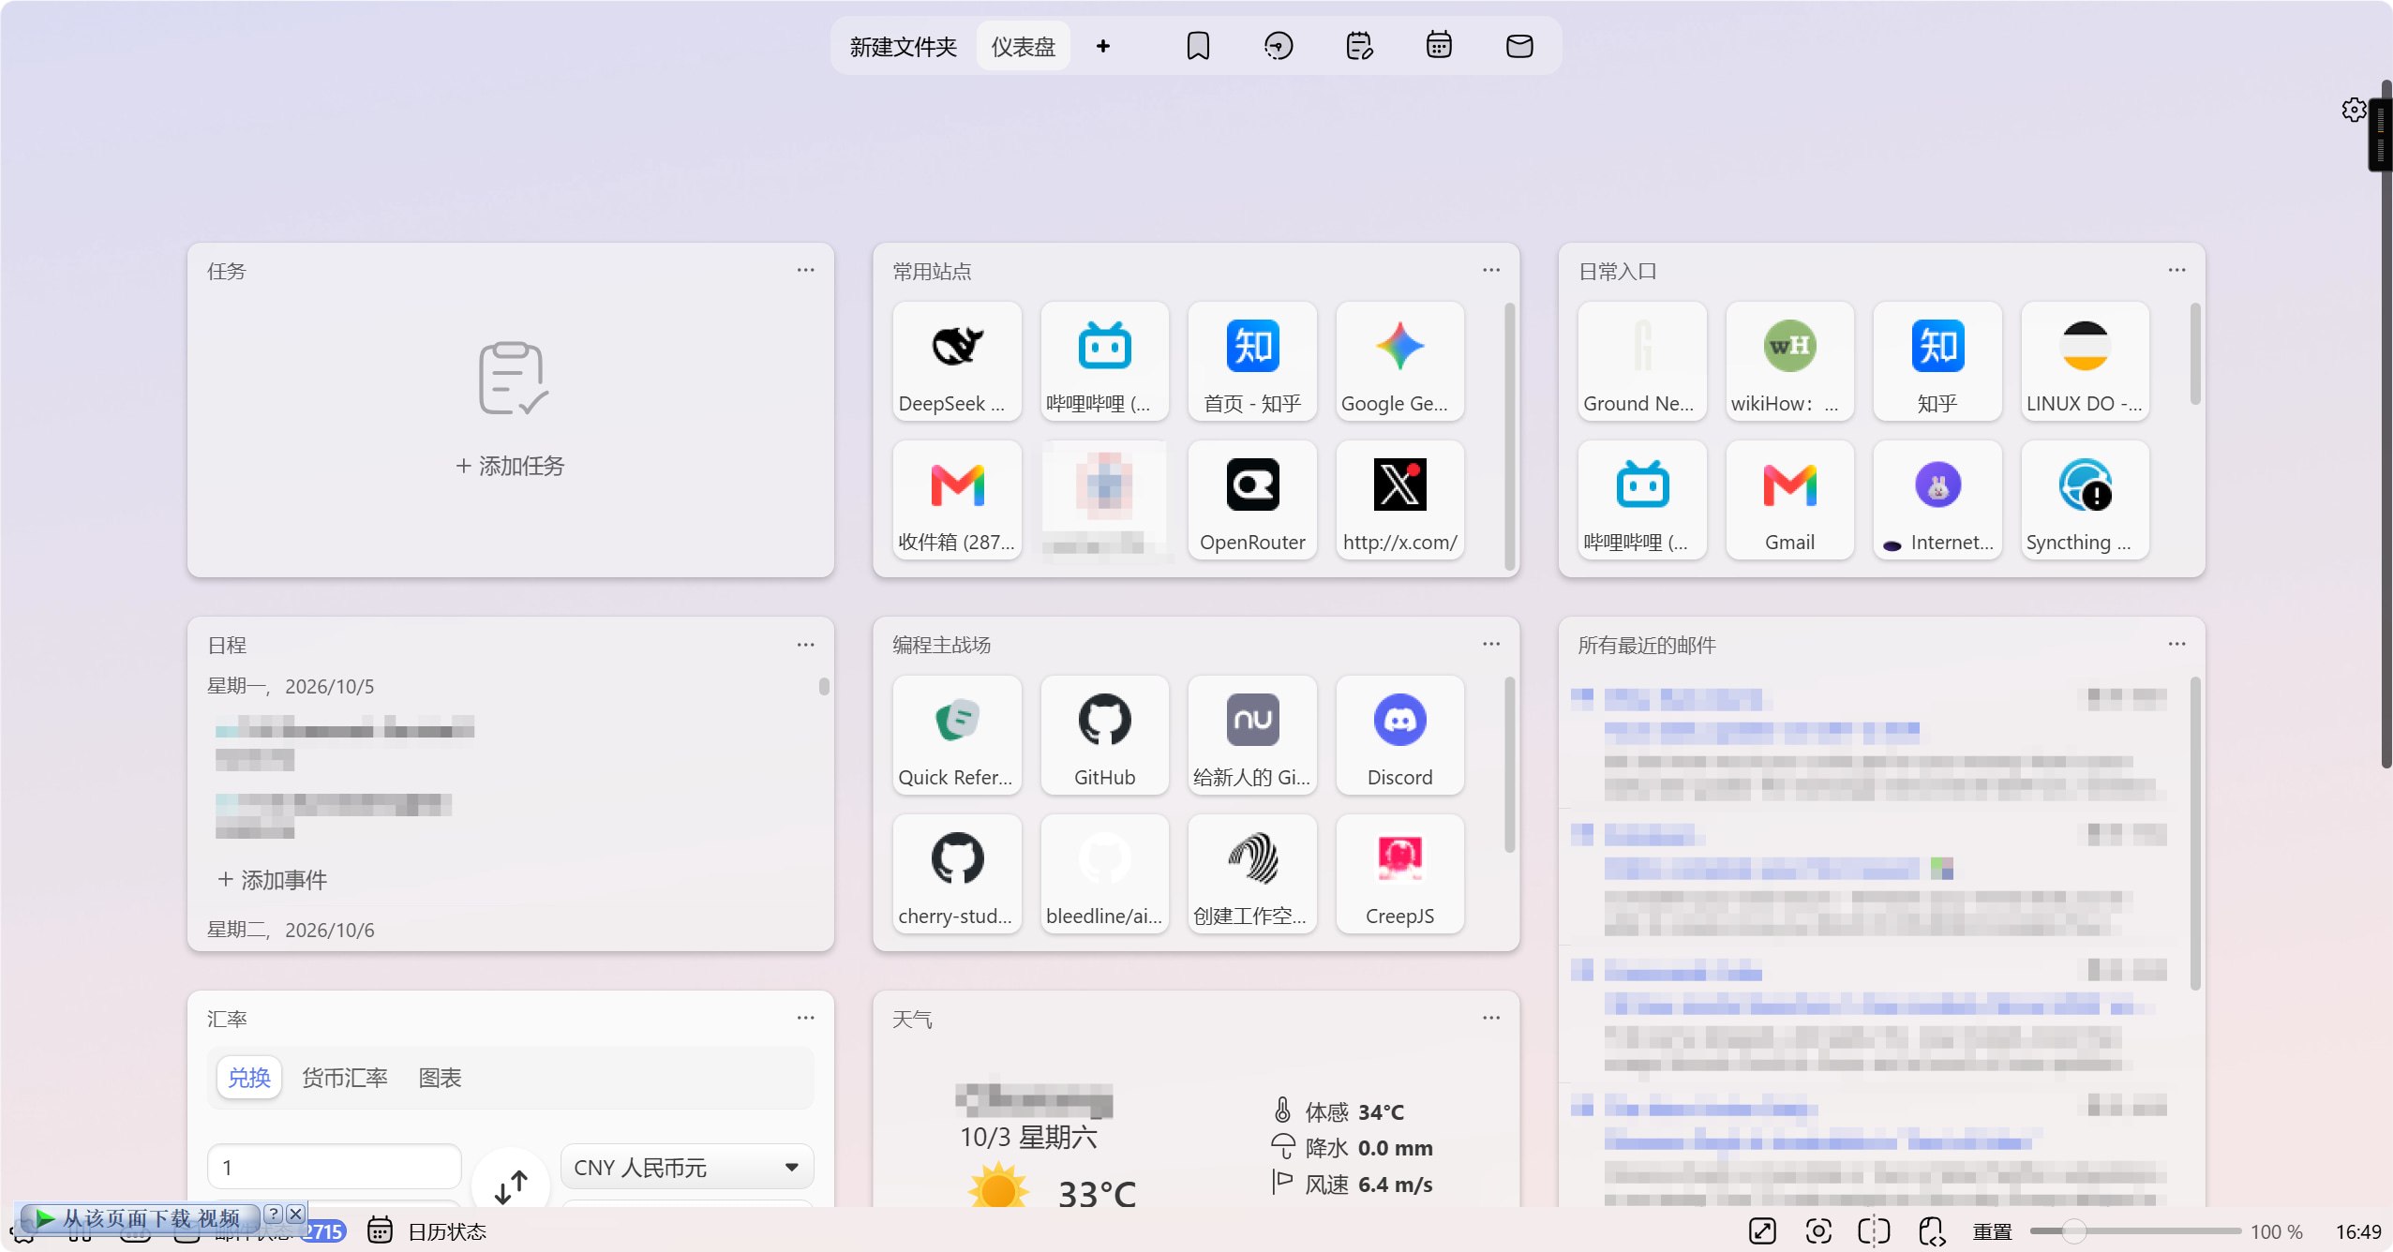The width and height of the screenshot is (2393, 1252).
Task: Open the Discord speed dial
Action: (x=1399, y=736)
